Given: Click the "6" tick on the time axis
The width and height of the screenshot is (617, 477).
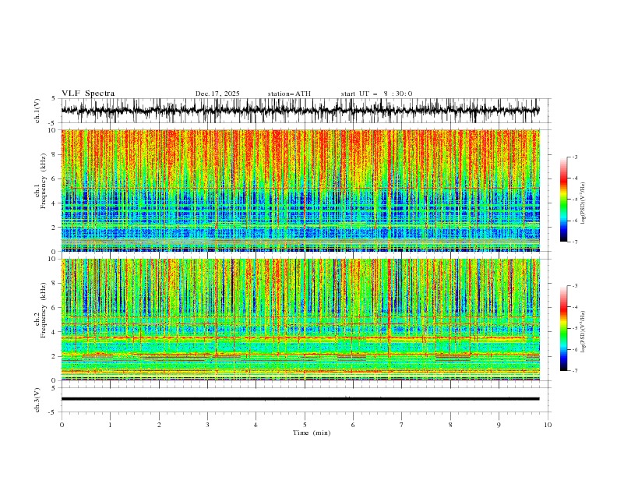Looking at the screenshot, I should tap(353, 425).
